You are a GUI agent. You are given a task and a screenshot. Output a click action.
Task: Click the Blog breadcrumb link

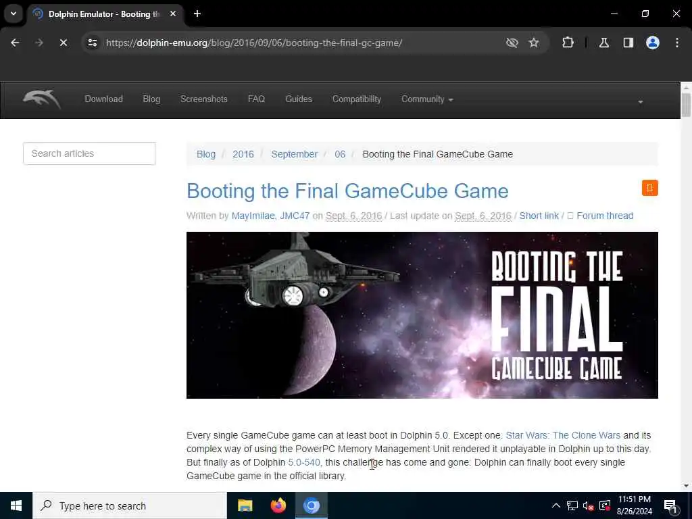pyautogui.click(x=206, y=155)
